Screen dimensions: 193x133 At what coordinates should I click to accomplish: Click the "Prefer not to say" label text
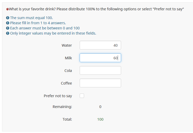click(x=58, y=96)
